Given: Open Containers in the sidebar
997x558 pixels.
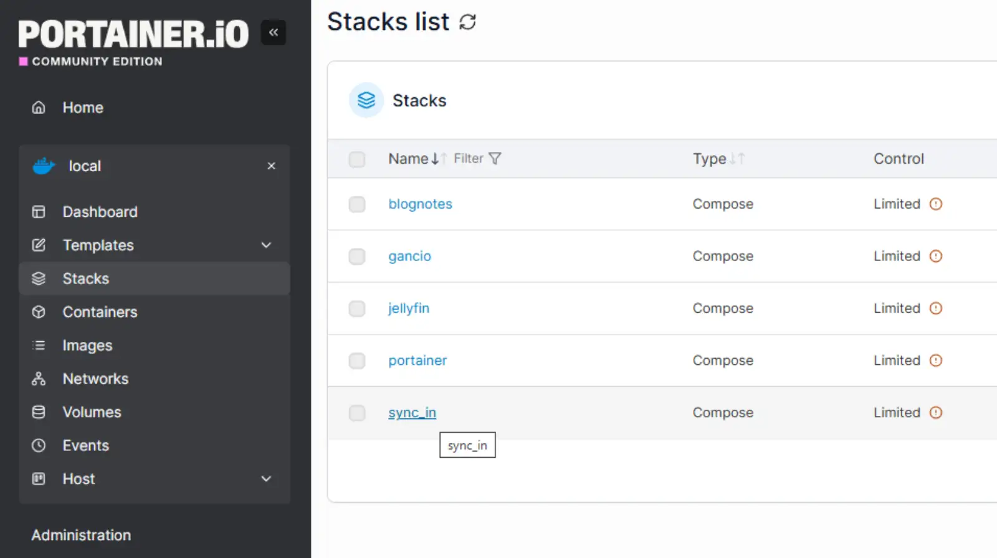Looking at the screenshot, I should click(100, 312).
